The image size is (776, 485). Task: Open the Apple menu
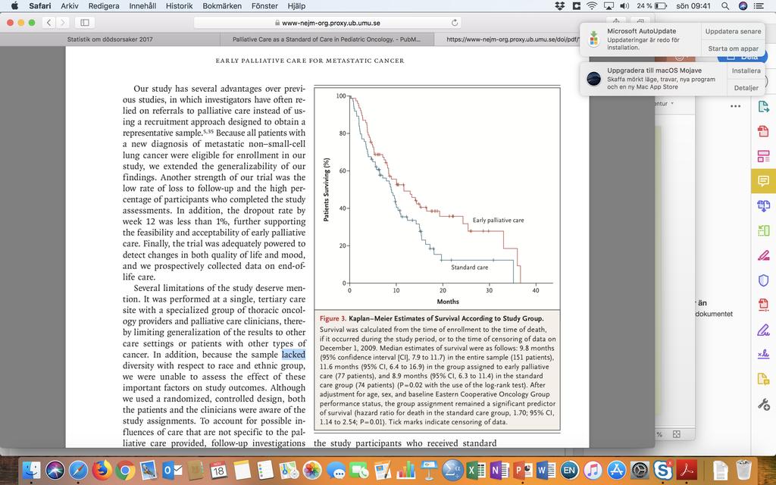14,6
